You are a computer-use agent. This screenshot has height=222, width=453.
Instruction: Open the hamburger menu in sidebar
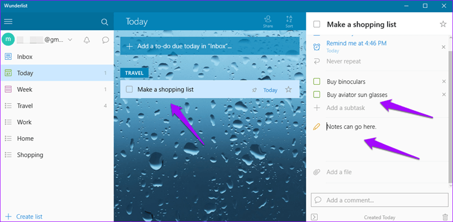pos(8,22)
